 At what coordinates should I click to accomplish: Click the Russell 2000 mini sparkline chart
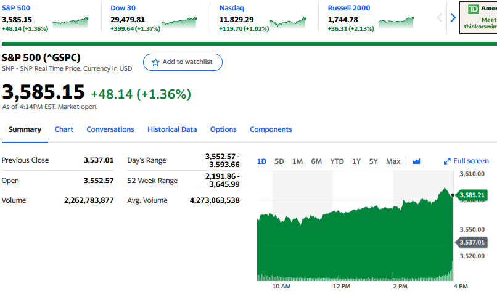point(396,22)
